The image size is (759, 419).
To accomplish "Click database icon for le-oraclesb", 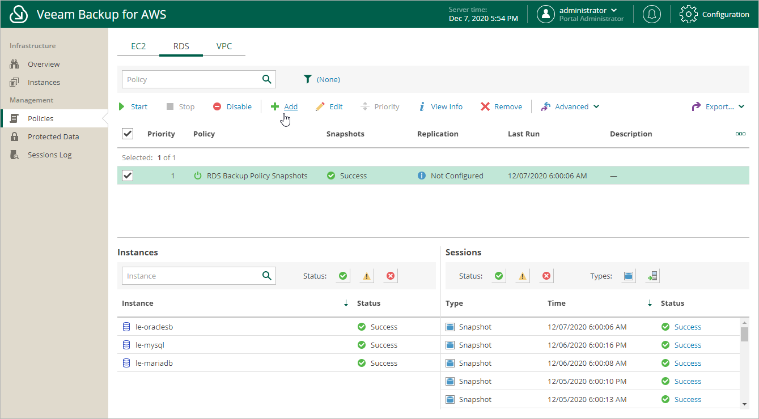I will (x=126, y=327).
